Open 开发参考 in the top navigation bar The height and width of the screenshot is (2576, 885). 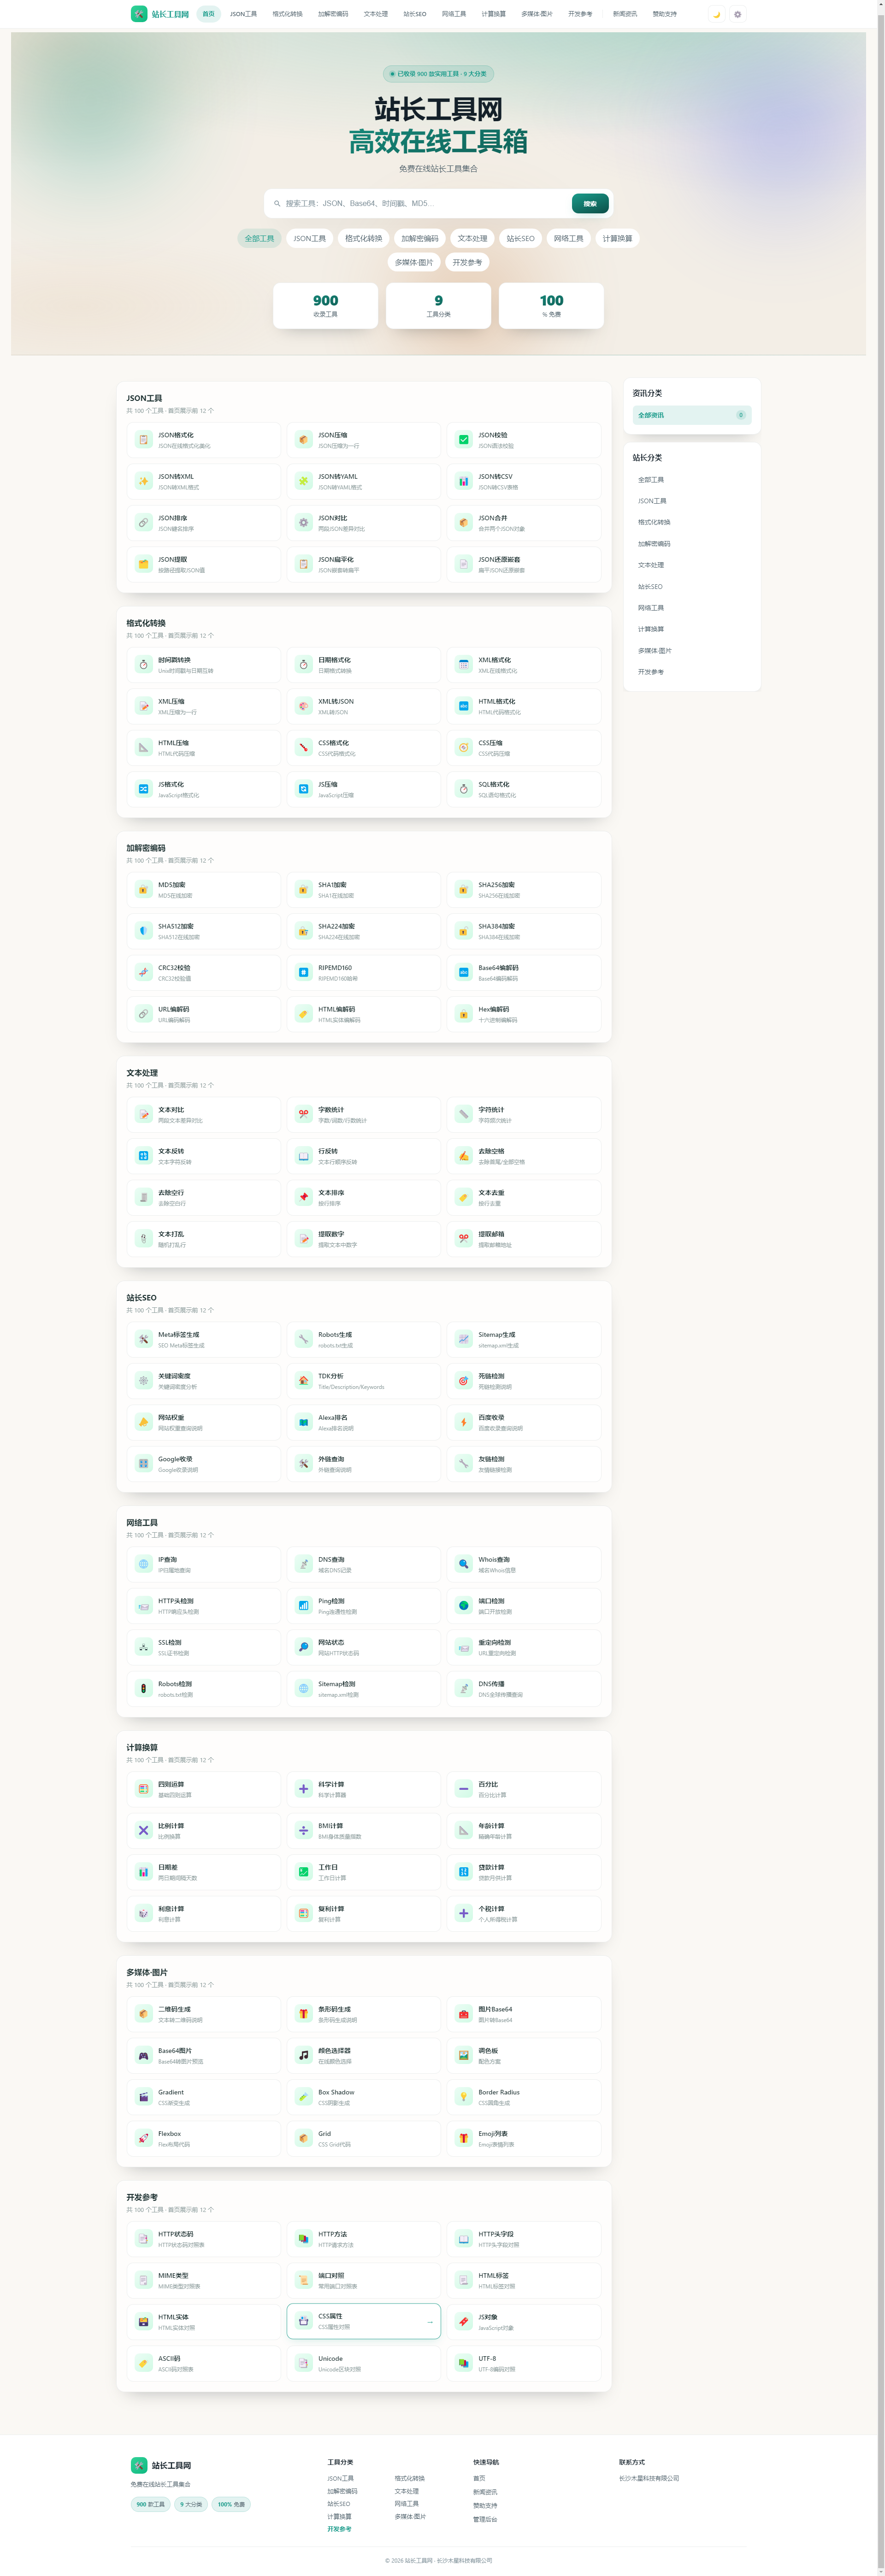pyautogui.click(x=580, y=14)
